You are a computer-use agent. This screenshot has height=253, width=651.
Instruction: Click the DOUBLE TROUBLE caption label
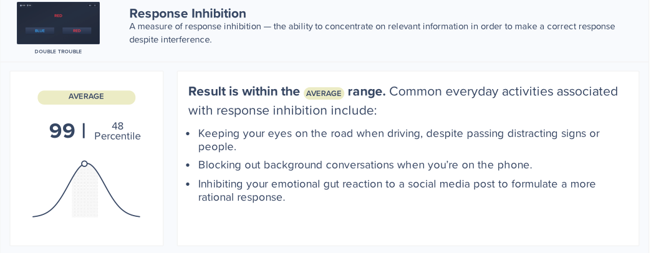[58, 52]
